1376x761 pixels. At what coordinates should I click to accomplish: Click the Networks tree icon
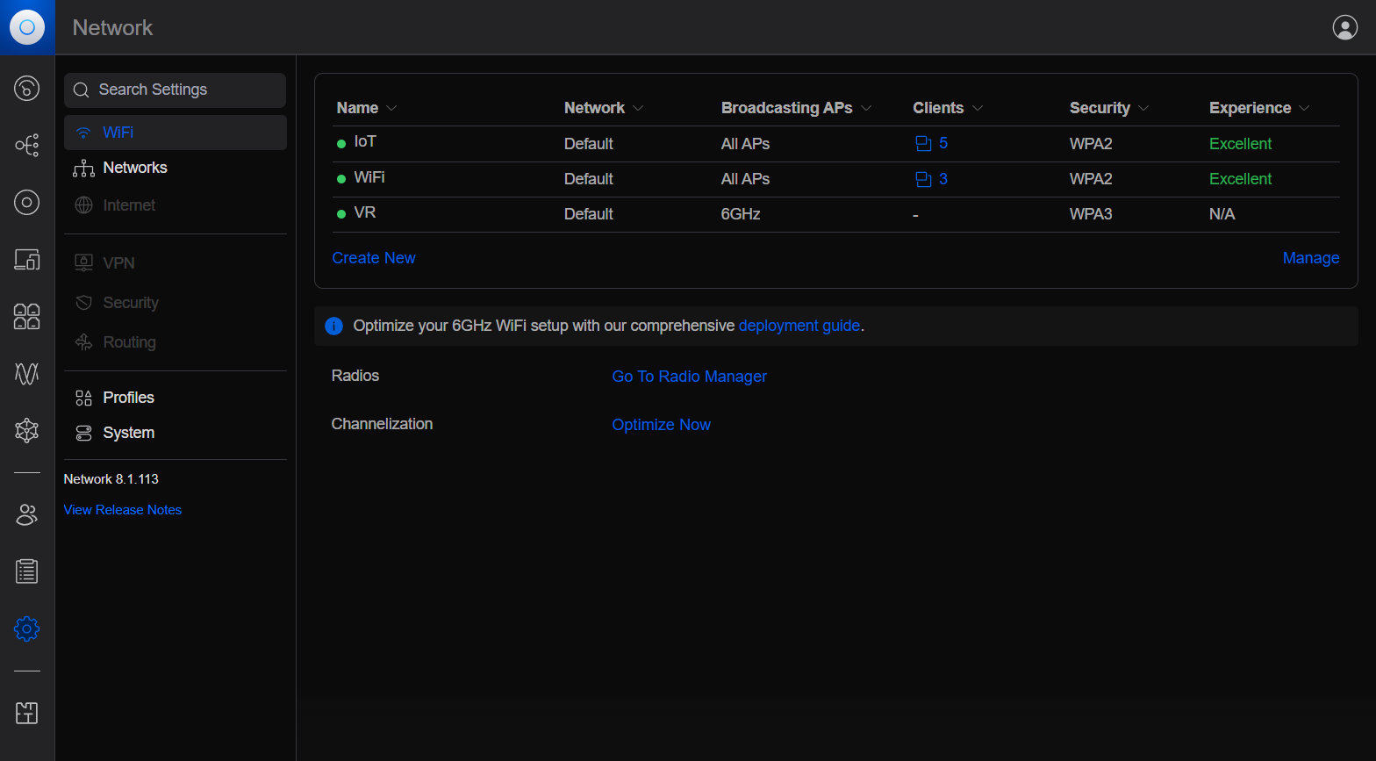[x=83, y=169]
